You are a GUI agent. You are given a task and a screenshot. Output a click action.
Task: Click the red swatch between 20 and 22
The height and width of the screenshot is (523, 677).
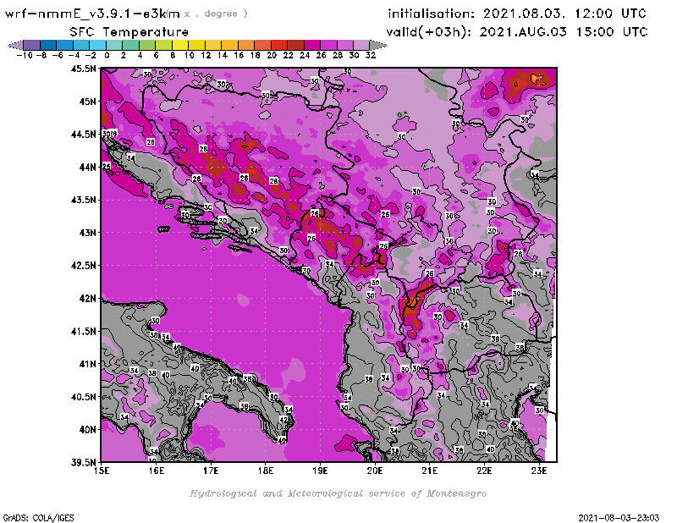coord(279,46)
